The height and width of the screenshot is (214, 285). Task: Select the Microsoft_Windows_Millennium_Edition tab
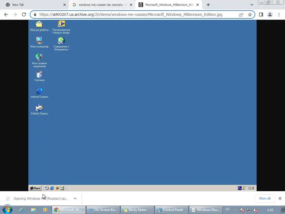coord(169,5)
